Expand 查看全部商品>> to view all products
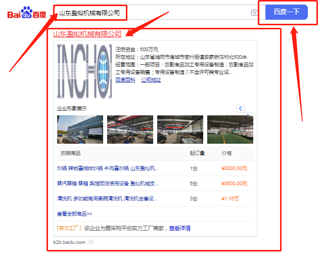 (75, 214)
